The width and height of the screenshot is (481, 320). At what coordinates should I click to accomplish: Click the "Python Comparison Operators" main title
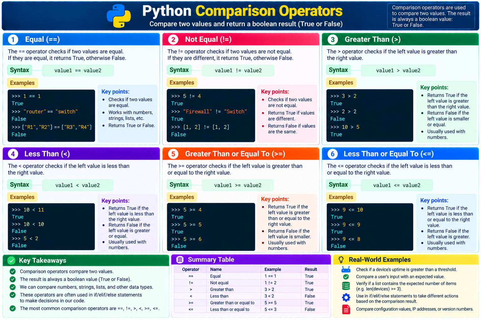pos(242,11)
